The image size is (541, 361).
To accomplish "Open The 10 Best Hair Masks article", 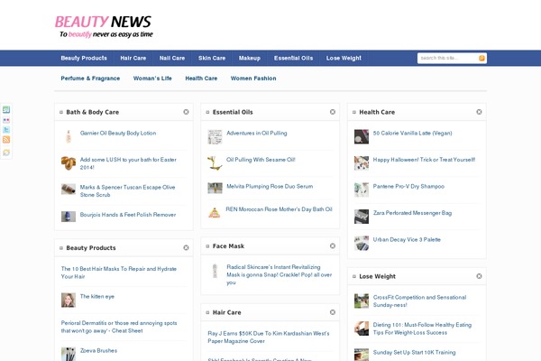I will [119, 273].
